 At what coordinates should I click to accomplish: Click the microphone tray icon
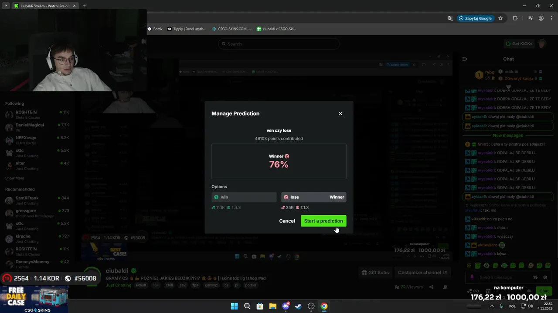501,306
